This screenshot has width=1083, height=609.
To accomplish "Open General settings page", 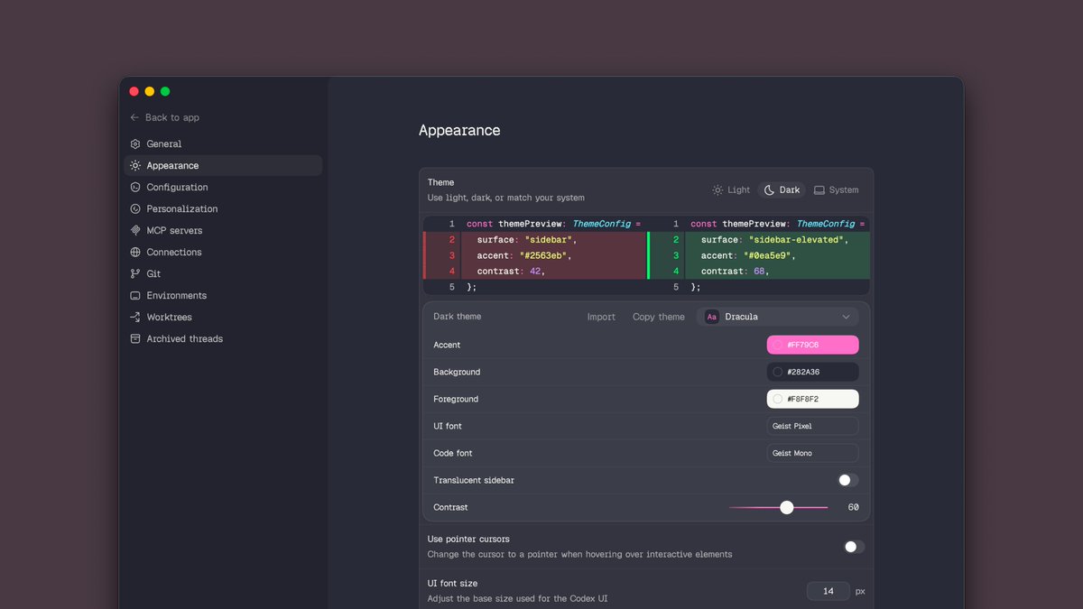I will pos(223,144).
